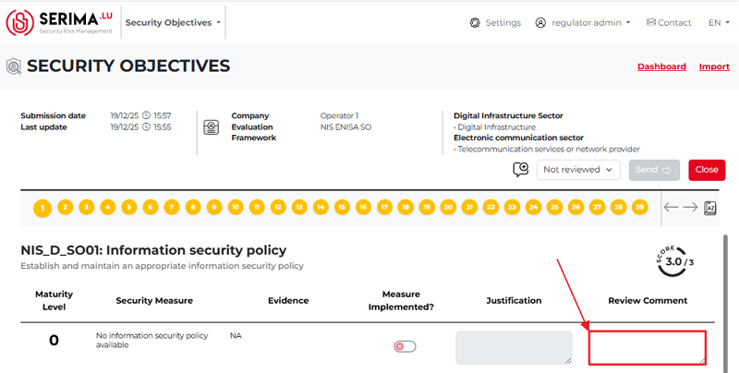The width and height of the screenshot is (739, 373).
Task: Choose objective 28
Action: [619, 207]
